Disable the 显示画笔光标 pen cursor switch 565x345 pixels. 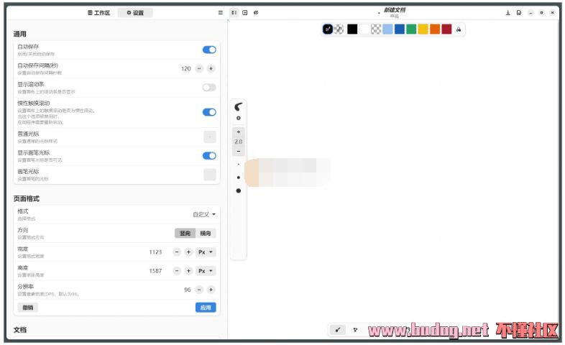tap(209, 156)
